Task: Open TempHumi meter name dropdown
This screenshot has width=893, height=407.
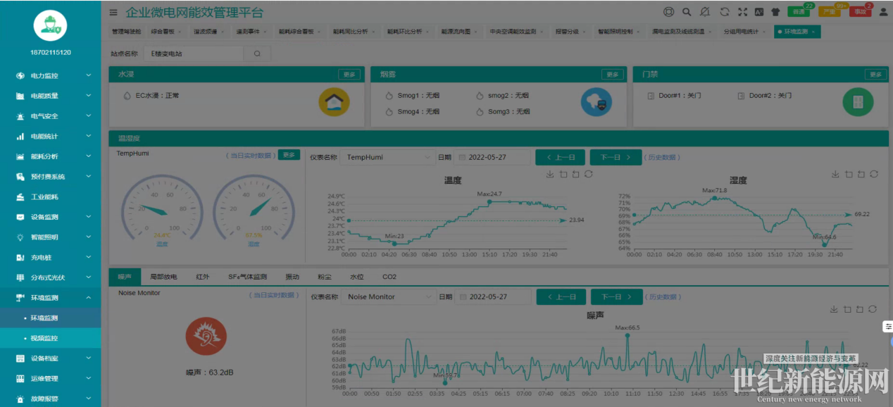Action: coord(388,157)
